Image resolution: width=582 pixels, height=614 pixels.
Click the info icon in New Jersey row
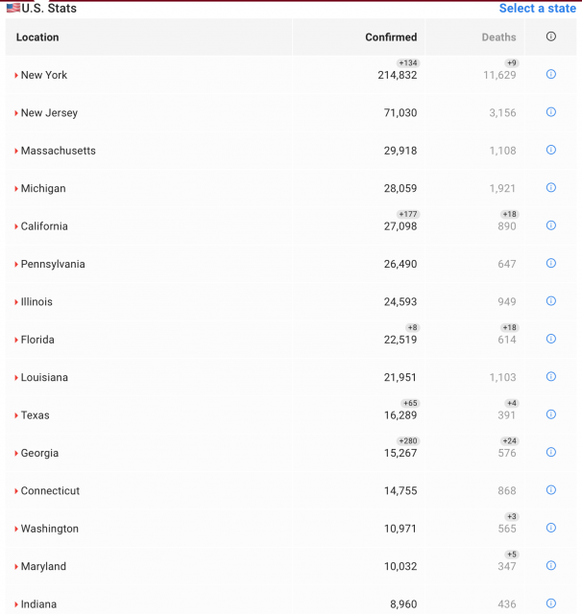(551, 112)
